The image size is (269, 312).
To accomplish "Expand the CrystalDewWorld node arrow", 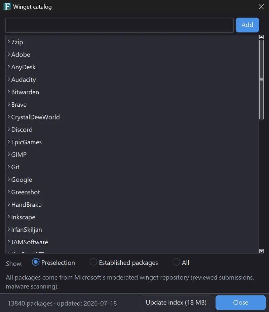I will 9,117.
